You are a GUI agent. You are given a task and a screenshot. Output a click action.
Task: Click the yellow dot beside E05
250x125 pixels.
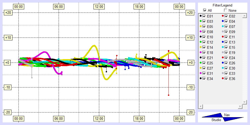[x=201, y=27]
